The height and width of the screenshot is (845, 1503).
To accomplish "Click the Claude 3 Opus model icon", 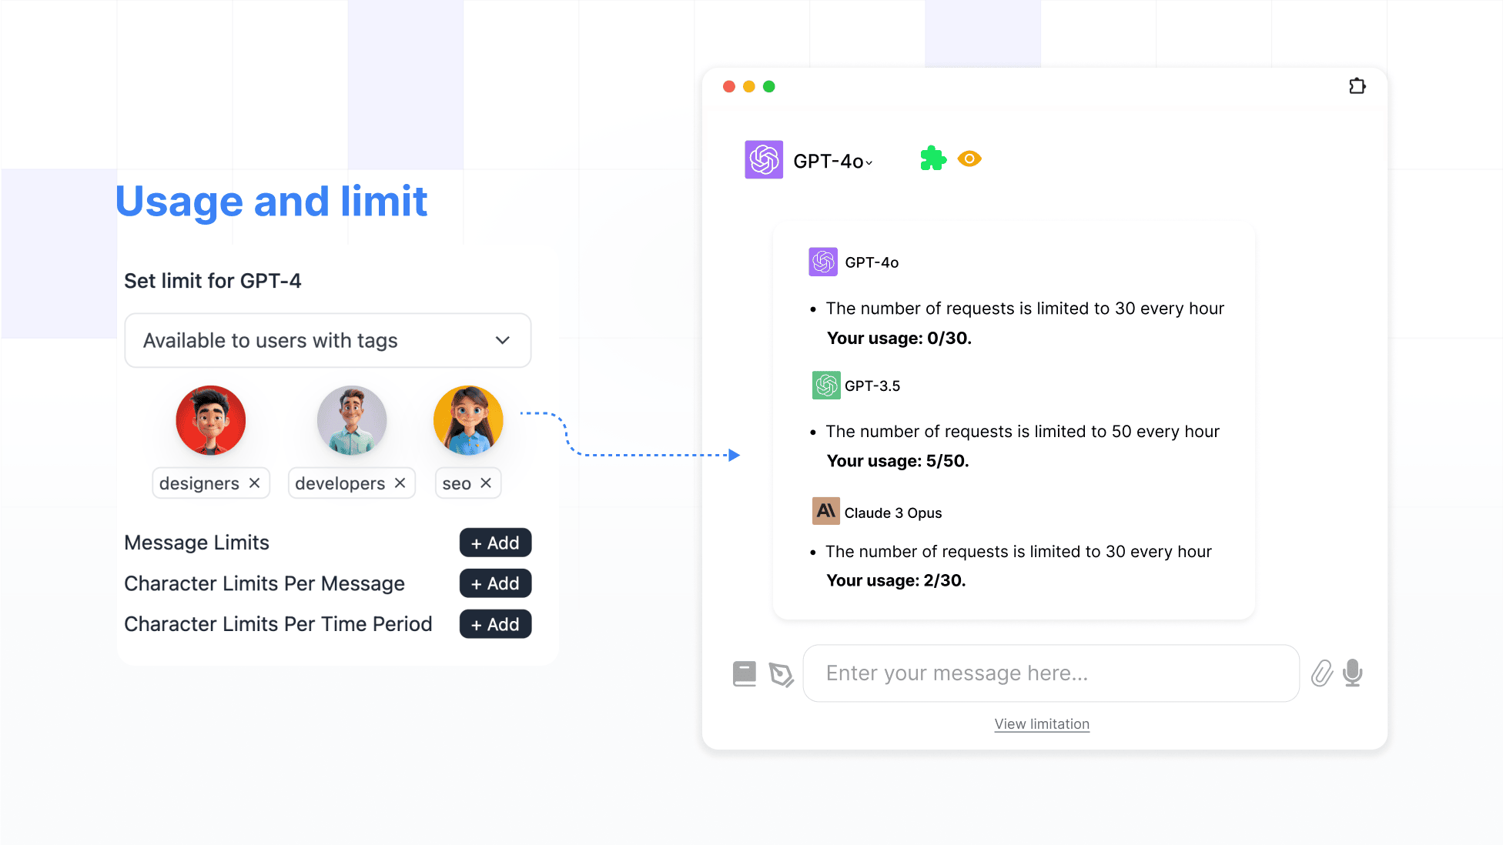I will coord(825,512).
